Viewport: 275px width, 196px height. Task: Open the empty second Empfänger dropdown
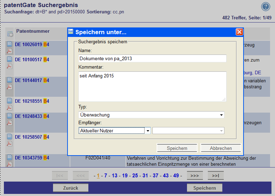188,131
